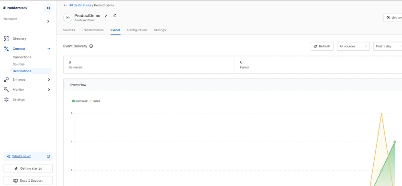Image resolution: width=402 pixels, height=186 pixels.
Task: Refresh the event delivery data
Action: pos(322,46)
